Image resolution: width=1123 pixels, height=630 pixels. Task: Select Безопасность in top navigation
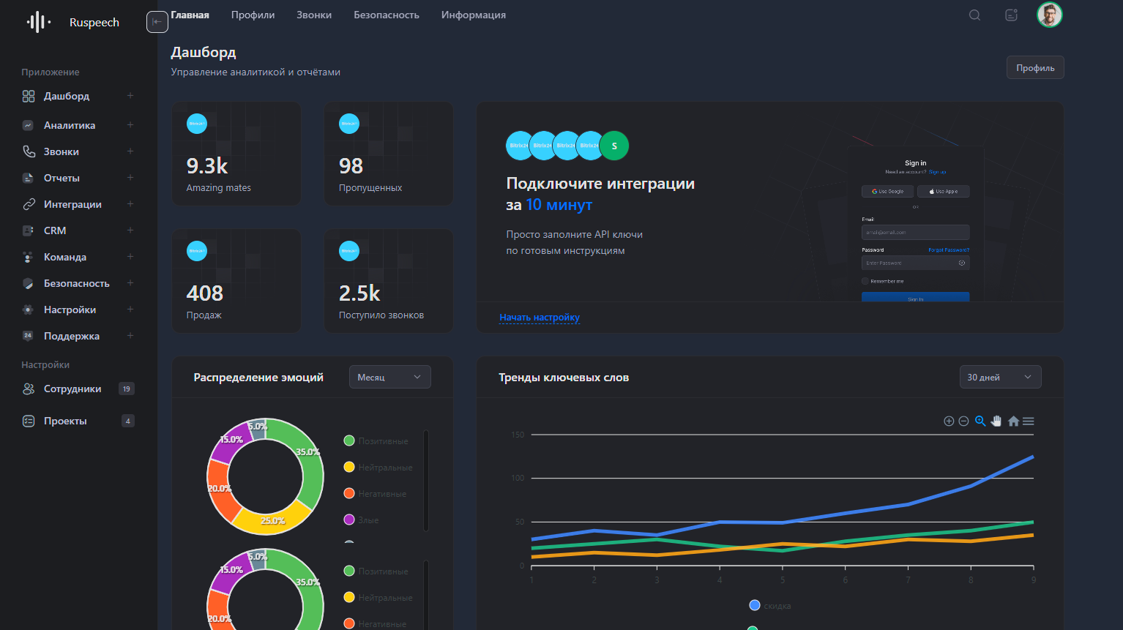tap(387, 15)
